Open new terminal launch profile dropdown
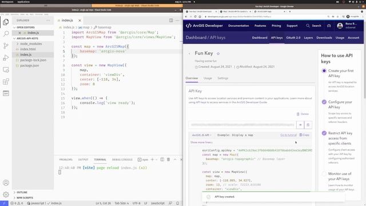 click(156, 160)
